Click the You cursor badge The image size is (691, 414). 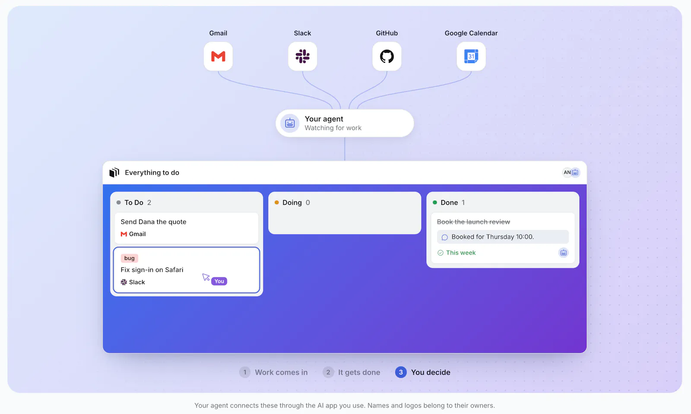(219, 281)
